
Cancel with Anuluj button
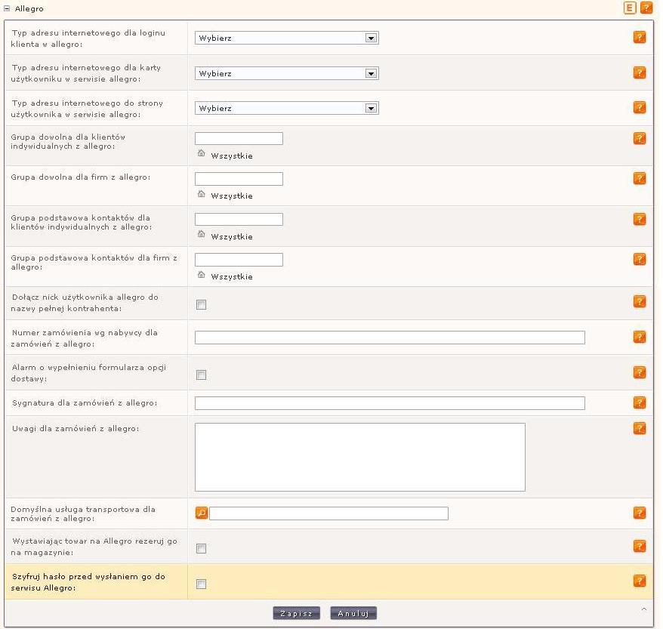pyautogui.click(x=353, y=613)
